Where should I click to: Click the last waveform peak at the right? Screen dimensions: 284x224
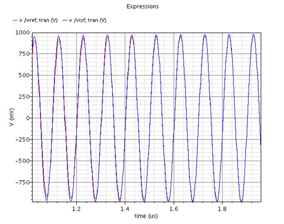tap(254, 35)
